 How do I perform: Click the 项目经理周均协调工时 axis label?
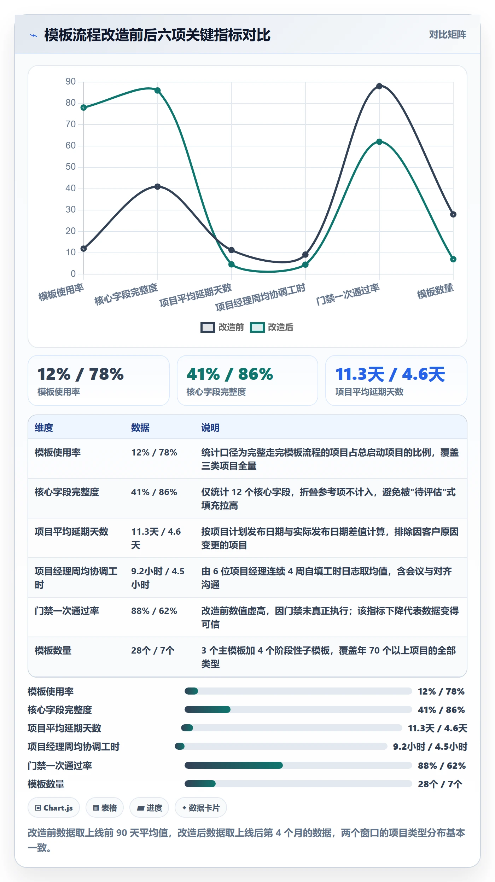pos(260,297)
